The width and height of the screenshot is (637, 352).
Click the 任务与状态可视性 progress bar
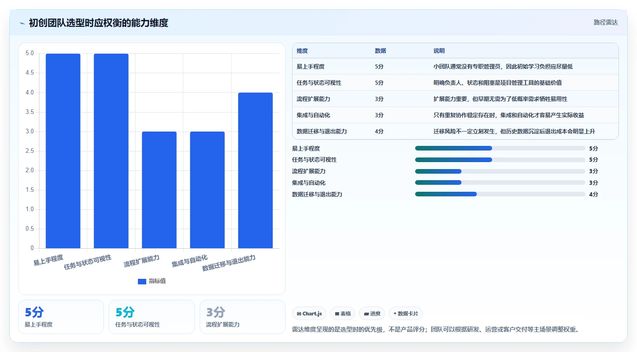coord(500,160)
